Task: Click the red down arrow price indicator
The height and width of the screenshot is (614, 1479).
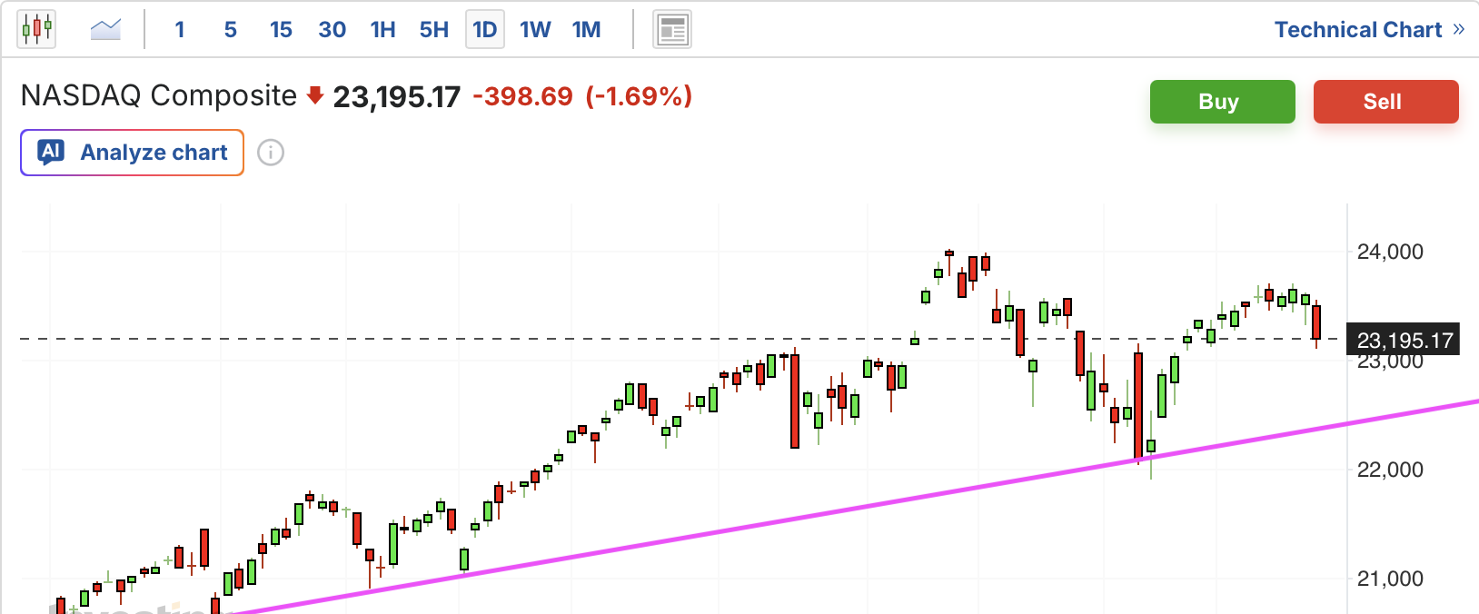Action: pyautogui.click(x=315, y=95)
